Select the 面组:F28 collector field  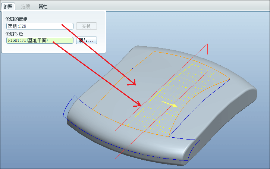40,26
